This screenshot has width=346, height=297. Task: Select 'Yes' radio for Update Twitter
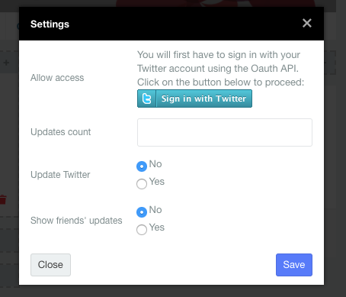(142, 184)
